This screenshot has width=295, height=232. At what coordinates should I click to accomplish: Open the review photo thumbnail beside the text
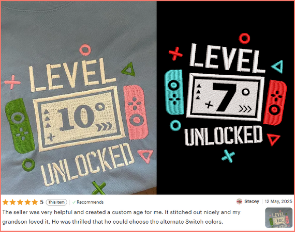click(279, 218)
